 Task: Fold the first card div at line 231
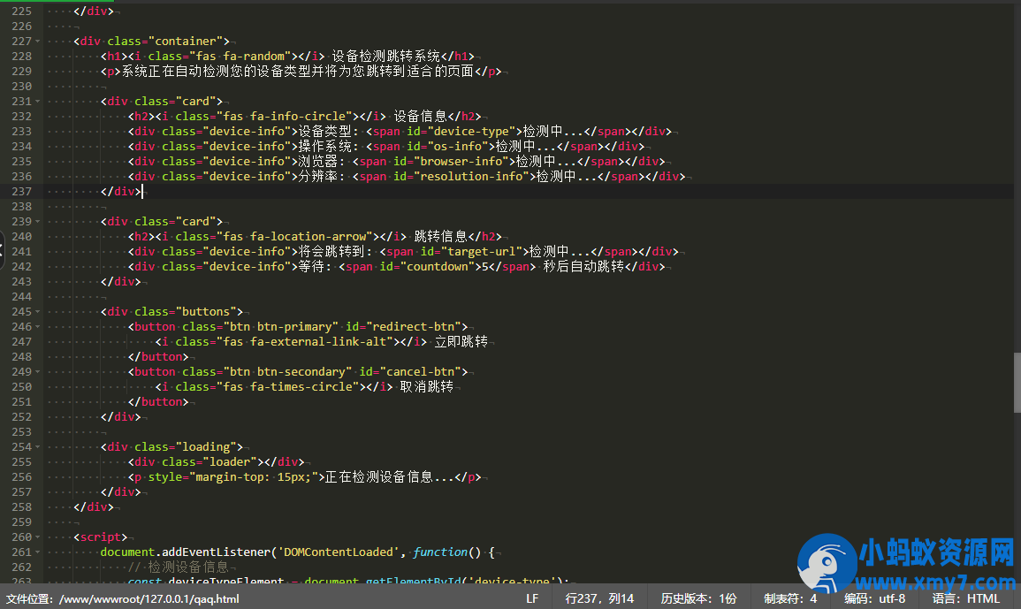(x=38, y=102)
